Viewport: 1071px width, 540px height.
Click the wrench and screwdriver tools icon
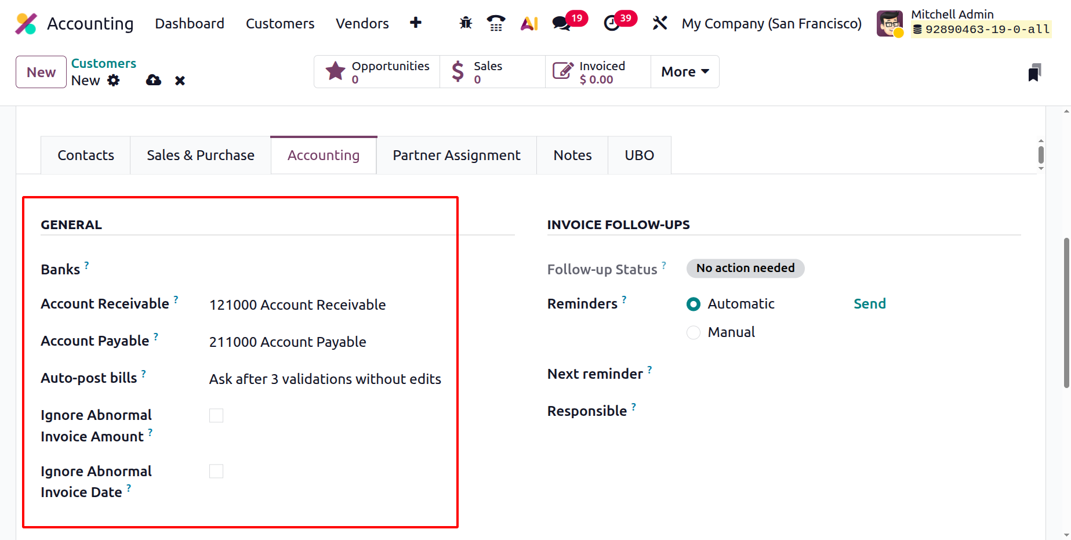pos(660,23)
